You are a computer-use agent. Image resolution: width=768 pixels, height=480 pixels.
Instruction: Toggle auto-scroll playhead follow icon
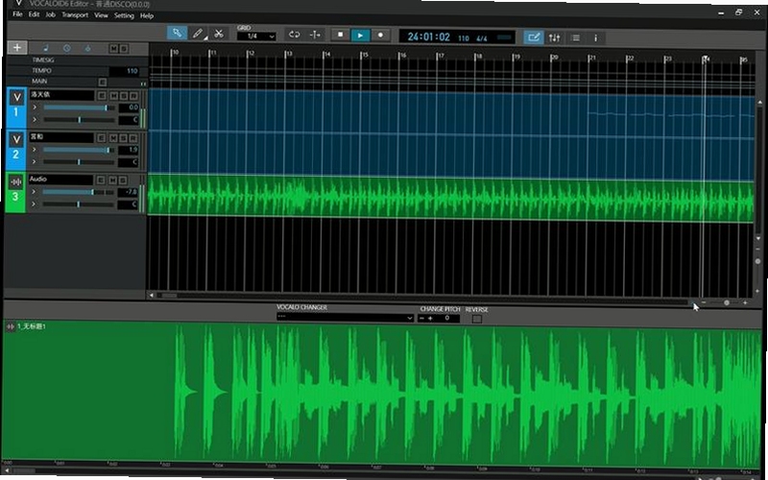point(315,35)
